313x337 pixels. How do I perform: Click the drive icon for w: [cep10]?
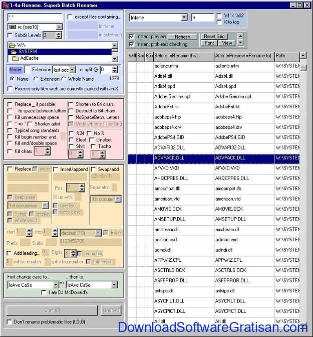(x=13, y=27)
